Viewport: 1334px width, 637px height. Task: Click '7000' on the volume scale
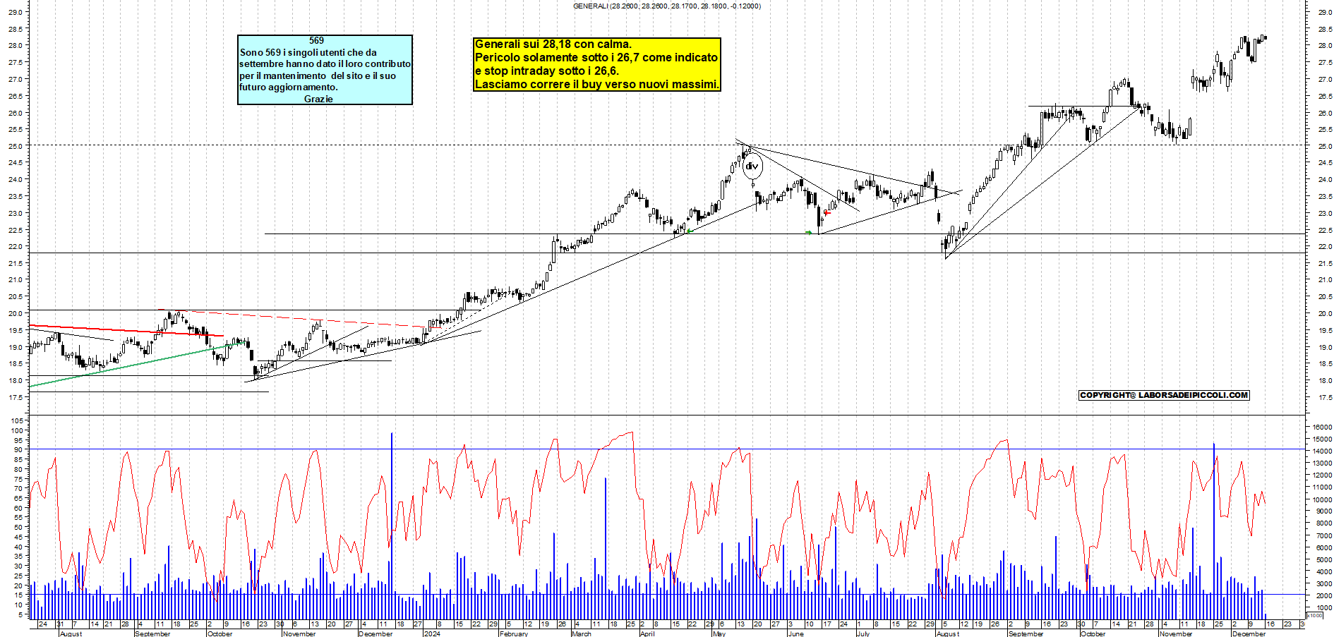point(1324,535)
